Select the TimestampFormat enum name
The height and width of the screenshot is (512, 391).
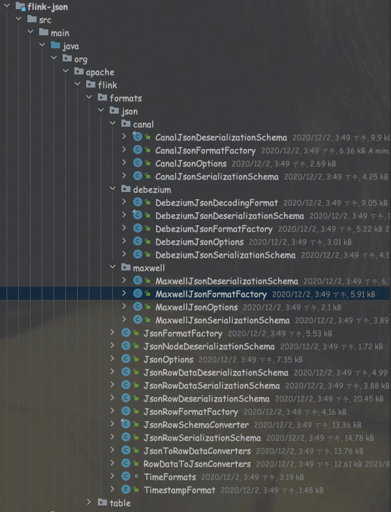tap(180, 490)
